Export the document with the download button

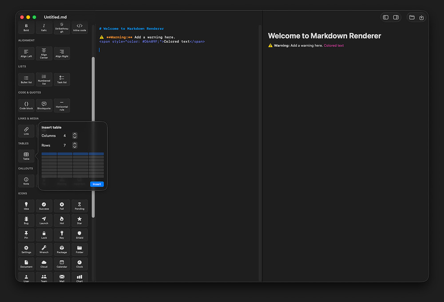pos(421,17)
